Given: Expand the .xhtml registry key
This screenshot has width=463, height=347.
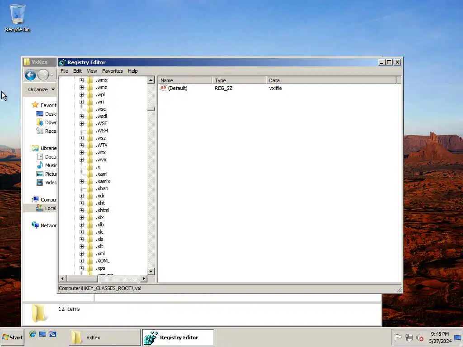Looking at the screenshot, I should pos(81,211).
